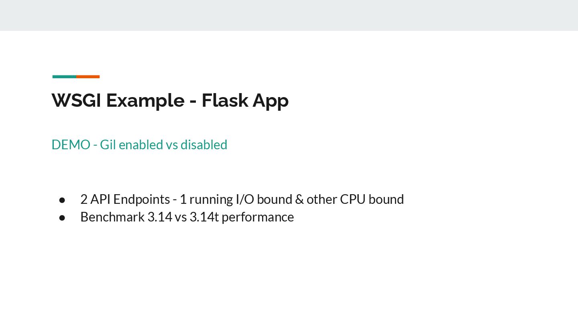This screenshot has width=578, height=325.
Task: Click the word disabled in the subtitle
Action: coord(204,144)
